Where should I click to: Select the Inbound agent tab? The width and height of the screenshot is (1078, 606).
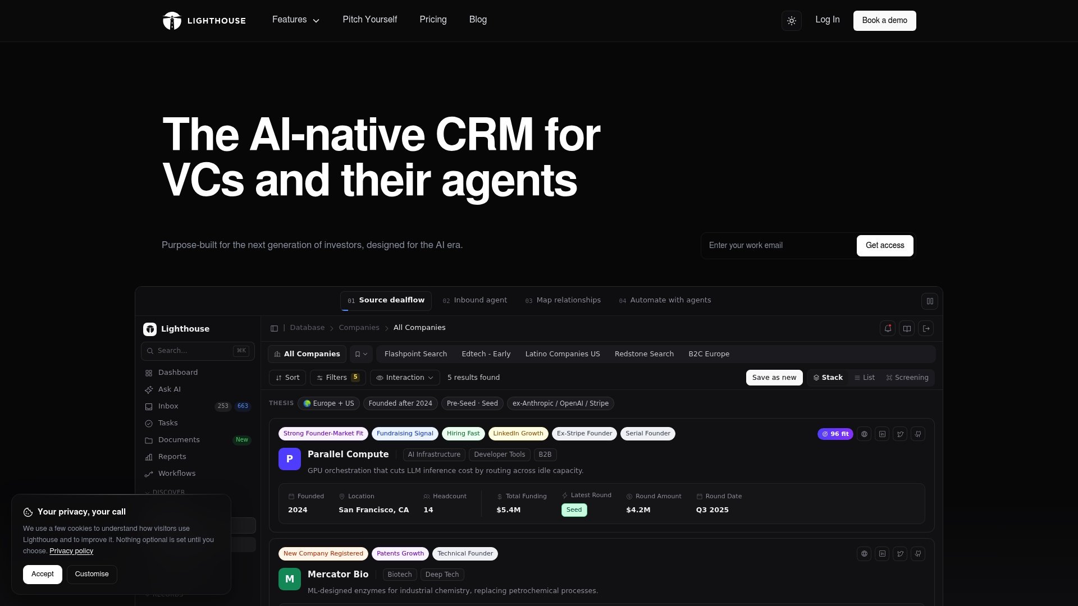click(475, 301)
